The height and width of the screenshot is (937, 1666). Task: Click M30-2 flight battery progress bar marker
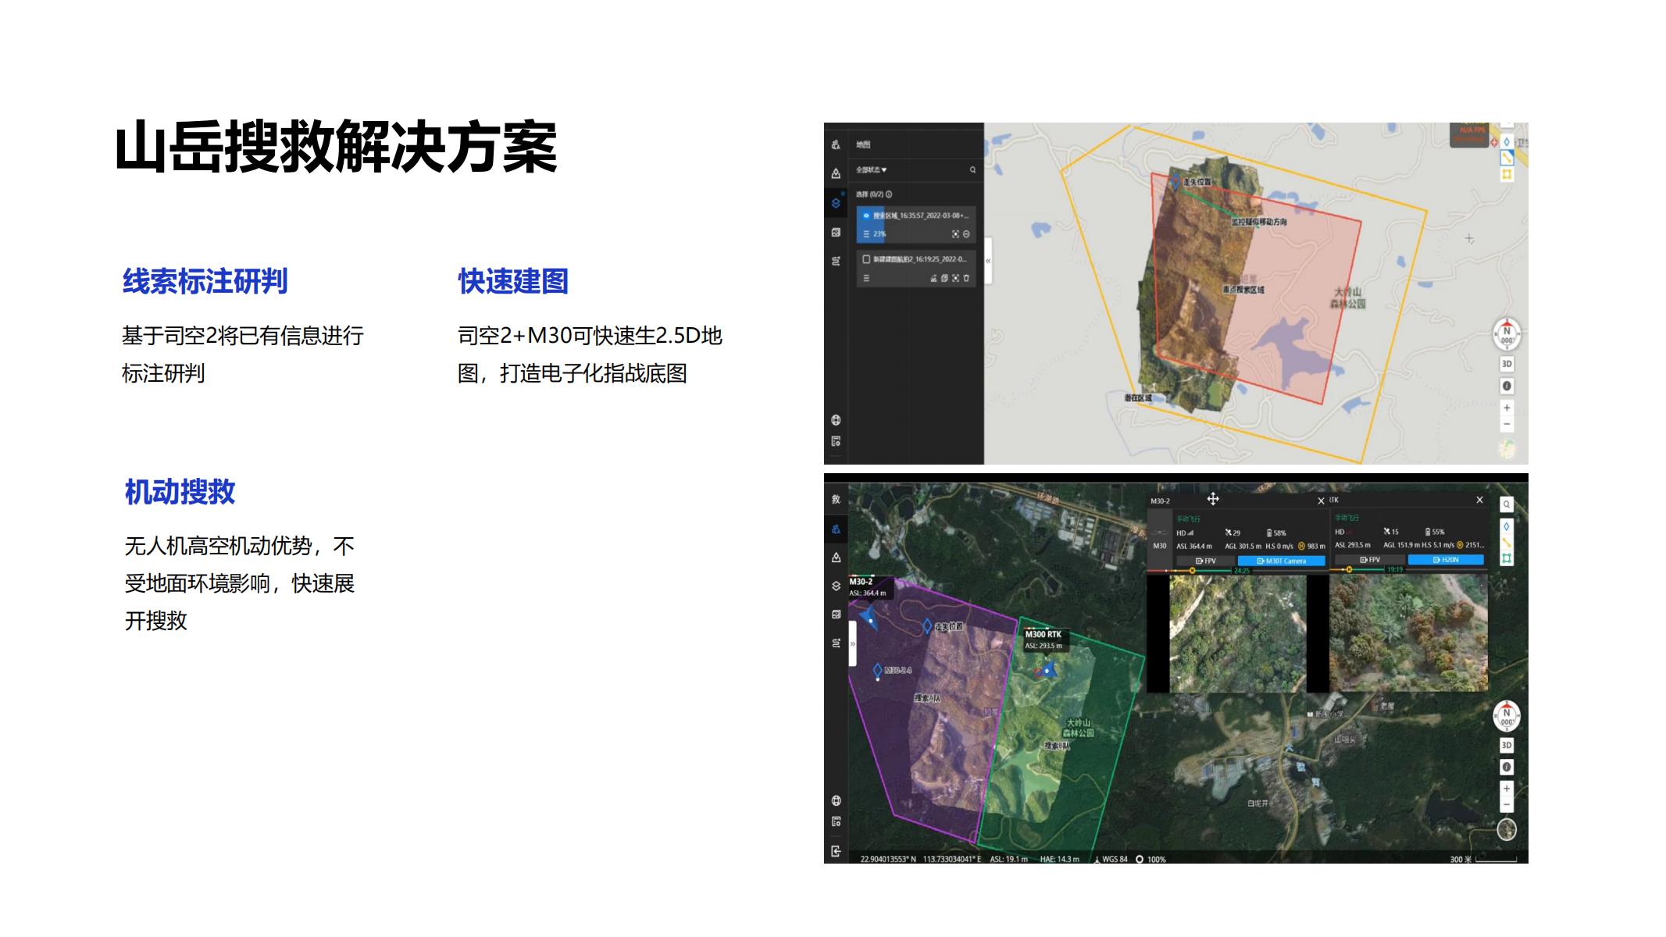(1192, 571)
